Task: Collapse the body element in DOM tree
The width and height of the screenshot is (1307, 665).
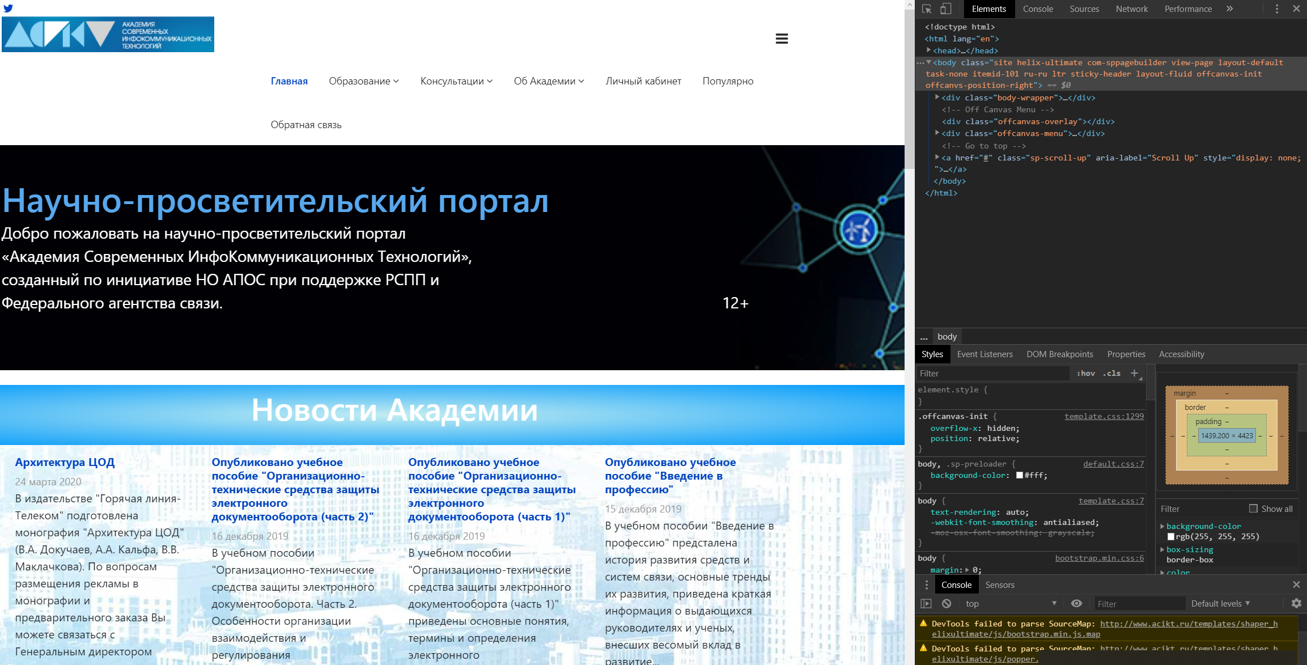Action: tap(928, 62)
